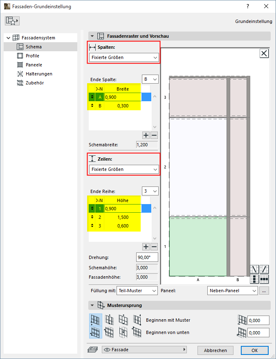Click reorder handle of column A

coord(92,97)
